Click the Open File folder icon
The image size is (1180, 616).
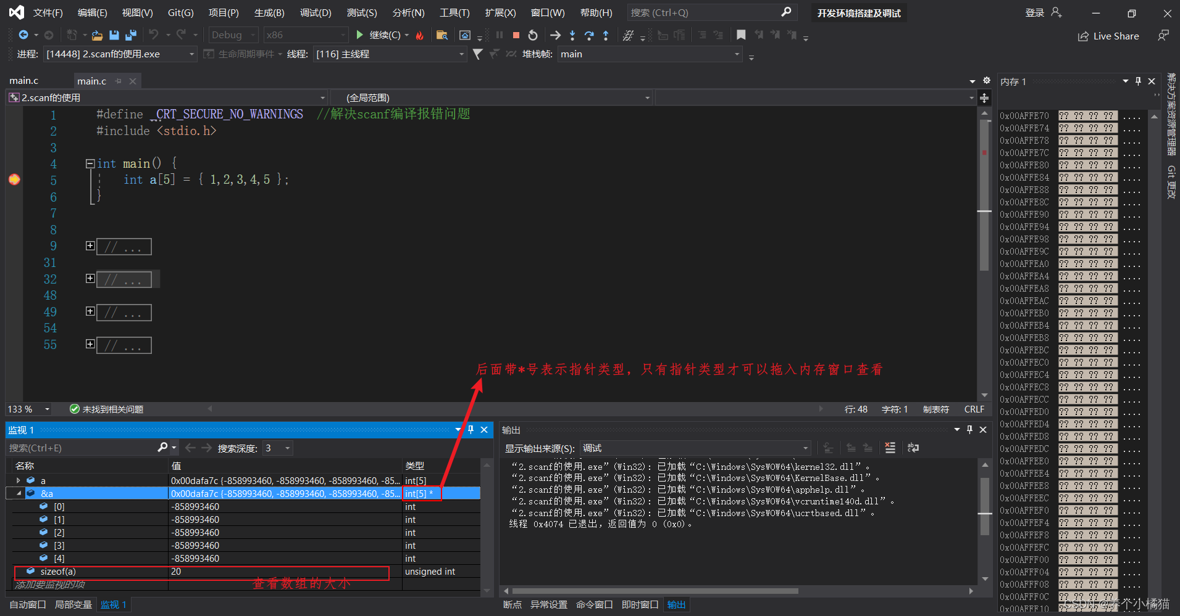point(97,35)
